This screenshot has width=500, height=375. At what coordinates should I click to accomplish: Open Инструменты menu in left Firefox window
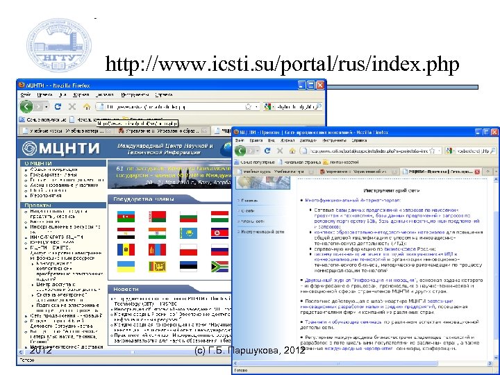tap(135, 94)
